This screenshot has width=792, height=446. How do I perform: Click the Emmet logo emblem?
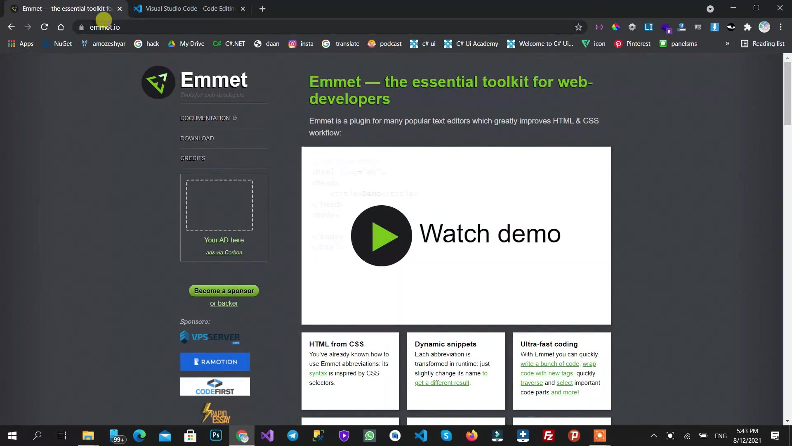pyautogui.click(x=158, y=82)
